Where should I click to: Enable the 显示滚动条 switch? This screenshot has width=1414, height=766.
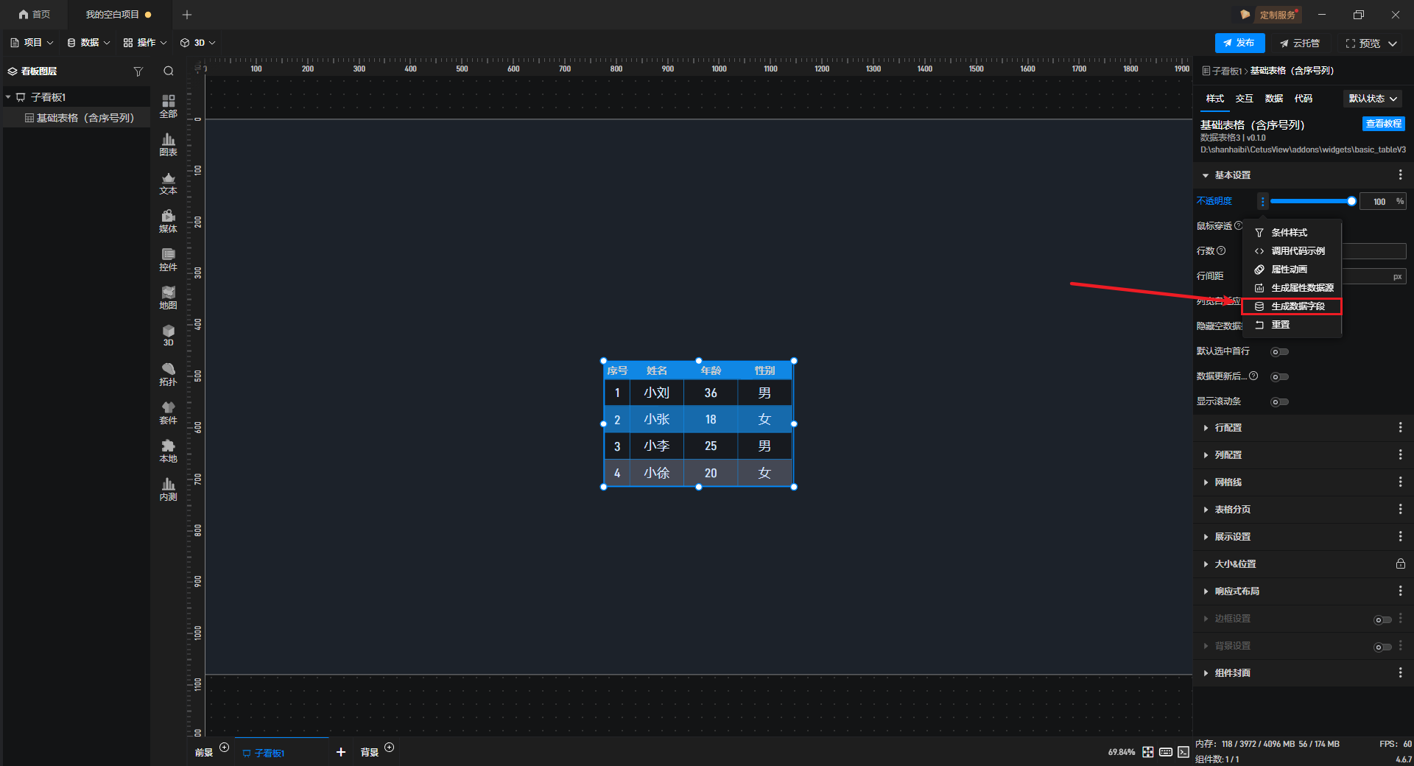(1279, 402)
